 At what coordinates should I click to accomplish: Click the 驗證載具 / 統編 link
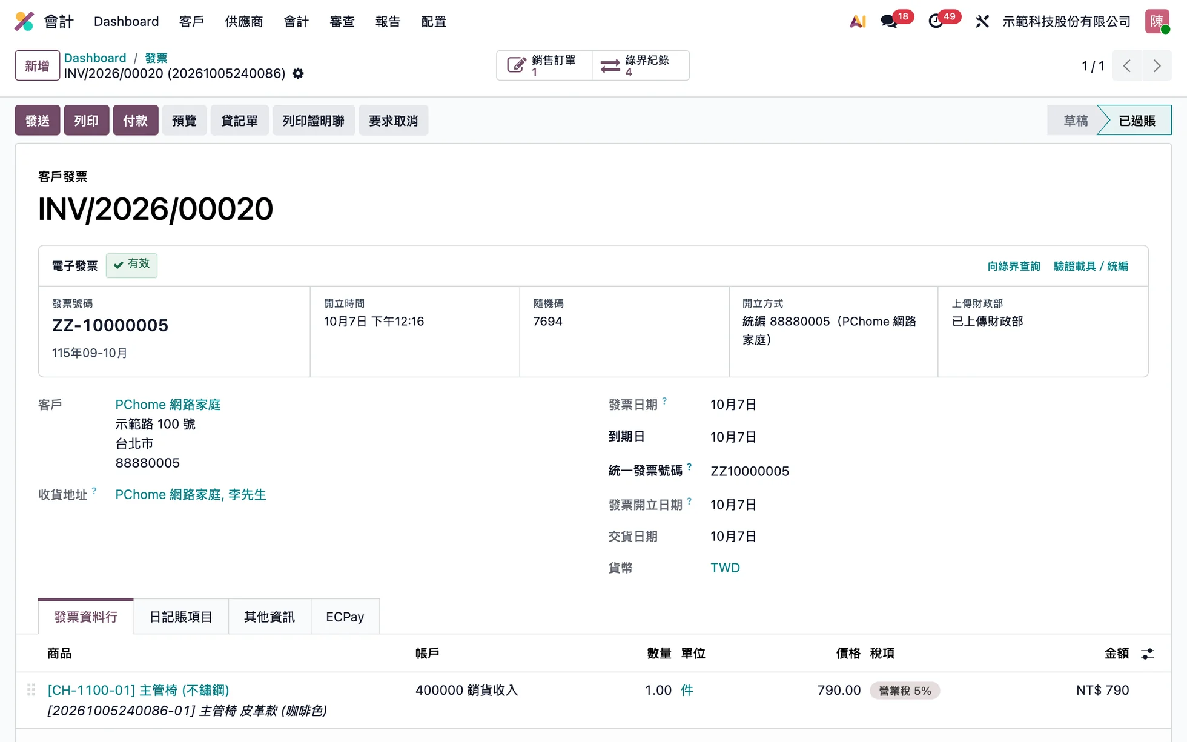coord(1091,266)
